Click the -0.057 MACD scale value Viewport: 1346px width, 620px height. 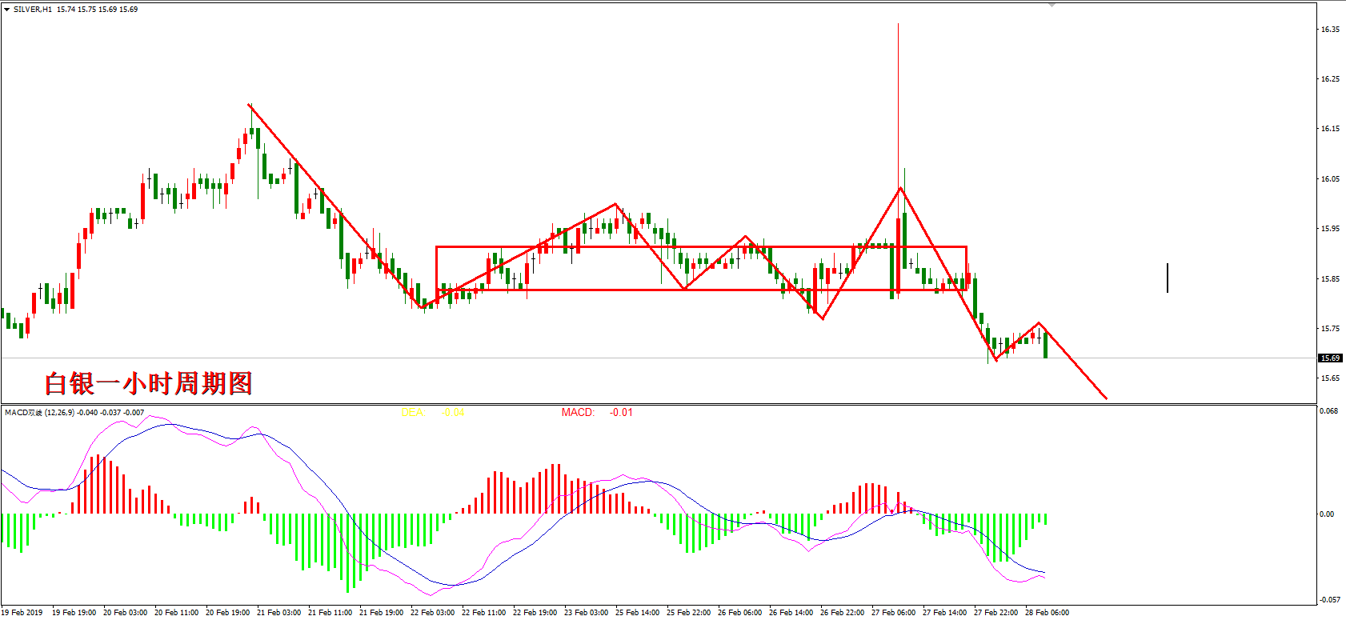[1329, 600]
